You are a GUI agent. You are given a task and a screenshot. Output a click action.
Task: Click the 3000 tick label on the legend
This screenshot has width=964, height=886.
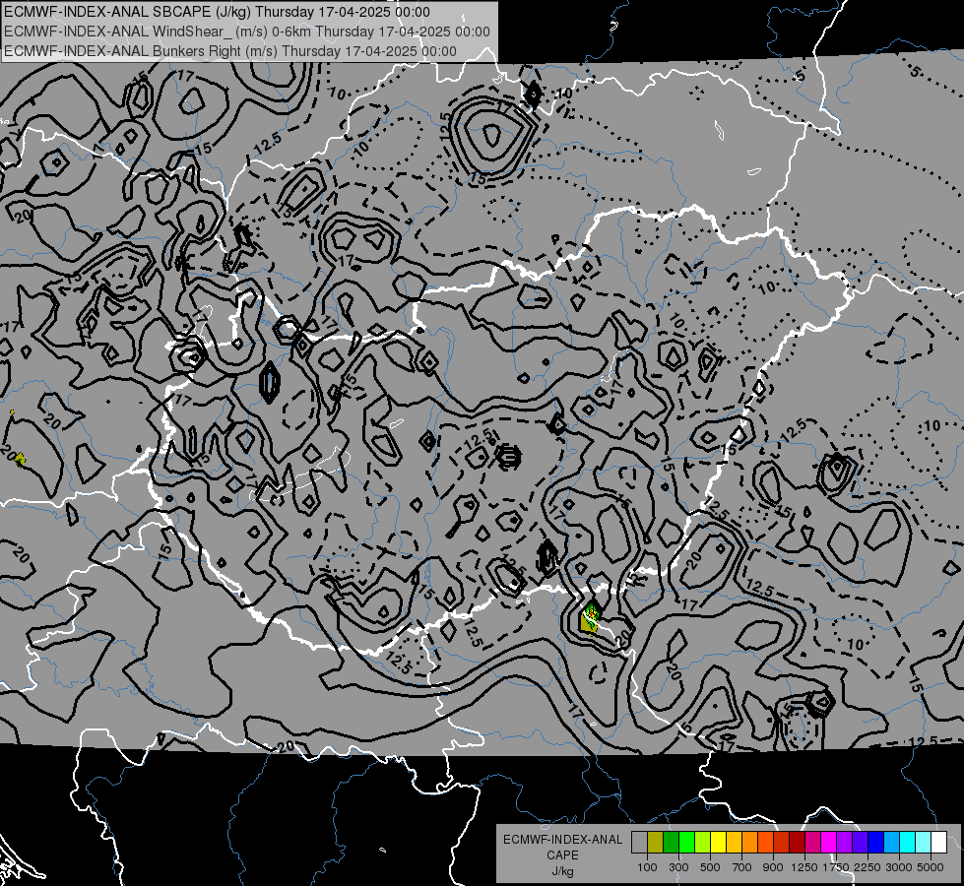899,867
